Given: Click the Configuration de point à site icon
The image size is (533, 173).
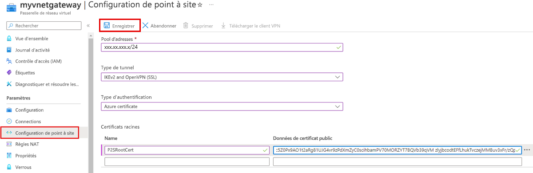Looking at the screenshot, I should pyautogui.click(x=9, y=133).
